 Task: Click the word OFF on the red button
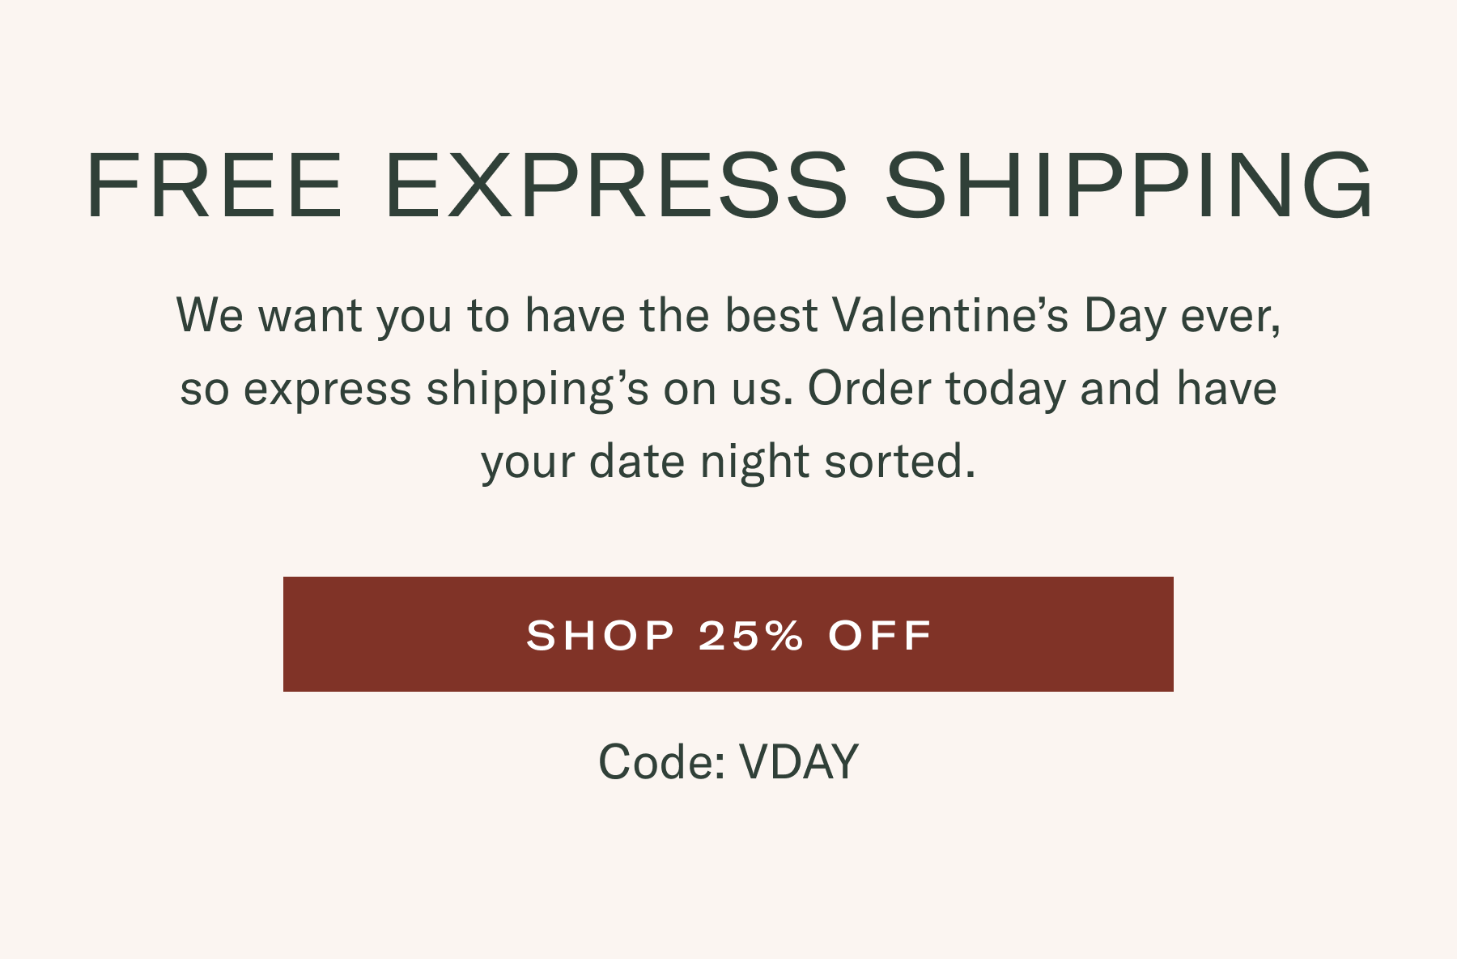coord(880,635)
